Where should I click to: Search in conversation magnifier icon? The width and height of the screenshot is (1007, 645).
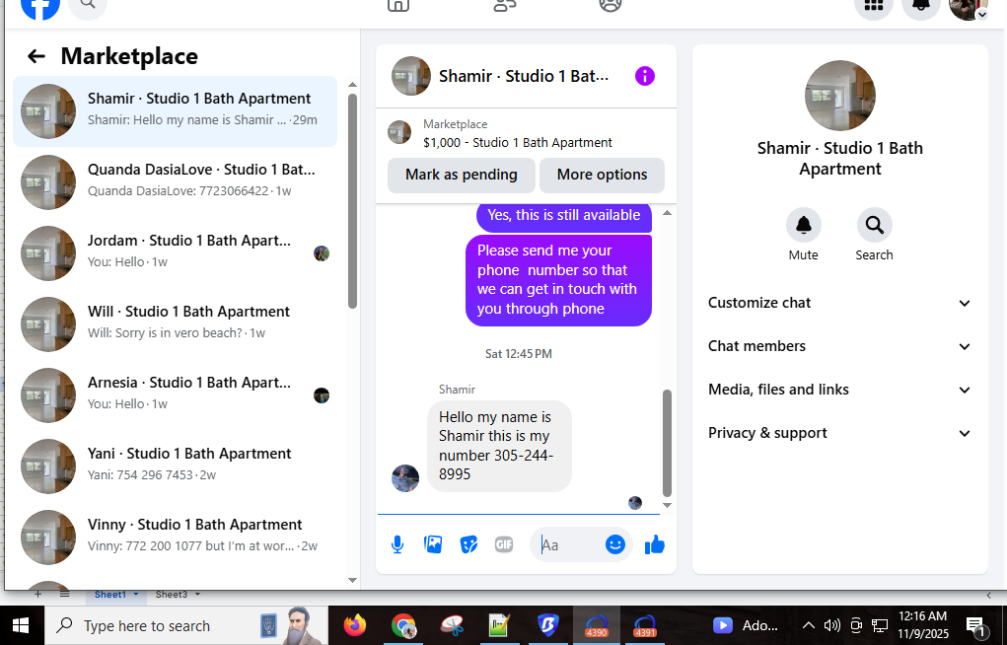(874, 225)
